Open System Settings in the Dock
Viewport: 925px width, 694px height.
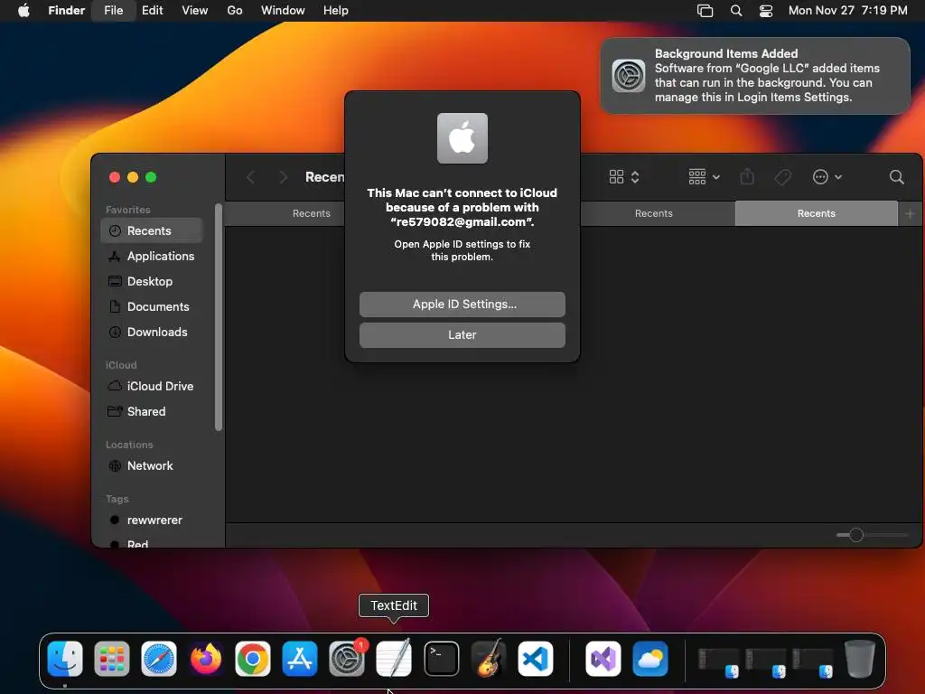[x=347, y=658]
